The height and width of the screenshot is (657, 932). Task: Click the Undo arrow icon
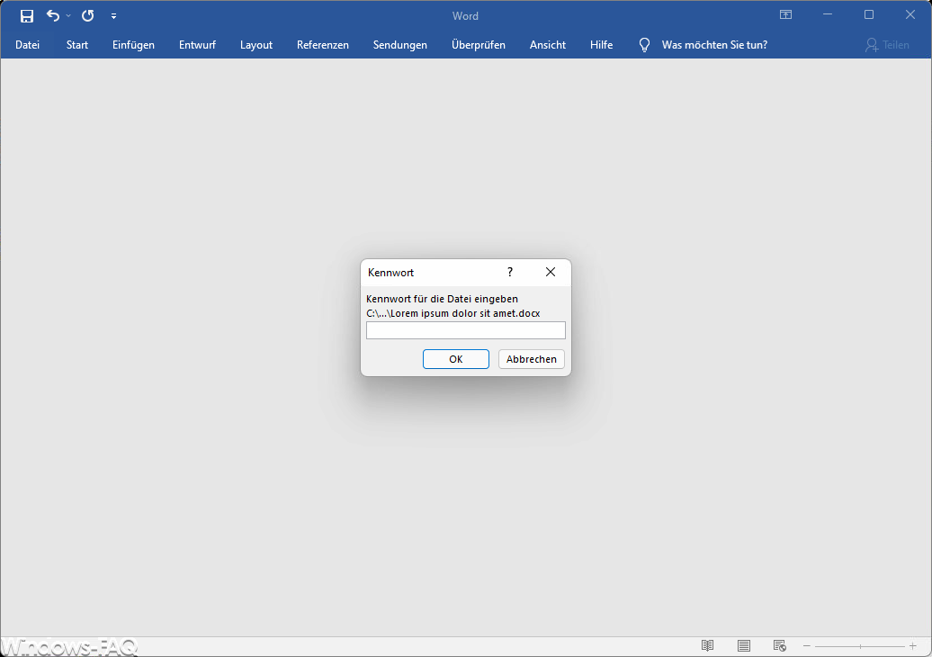53,15
